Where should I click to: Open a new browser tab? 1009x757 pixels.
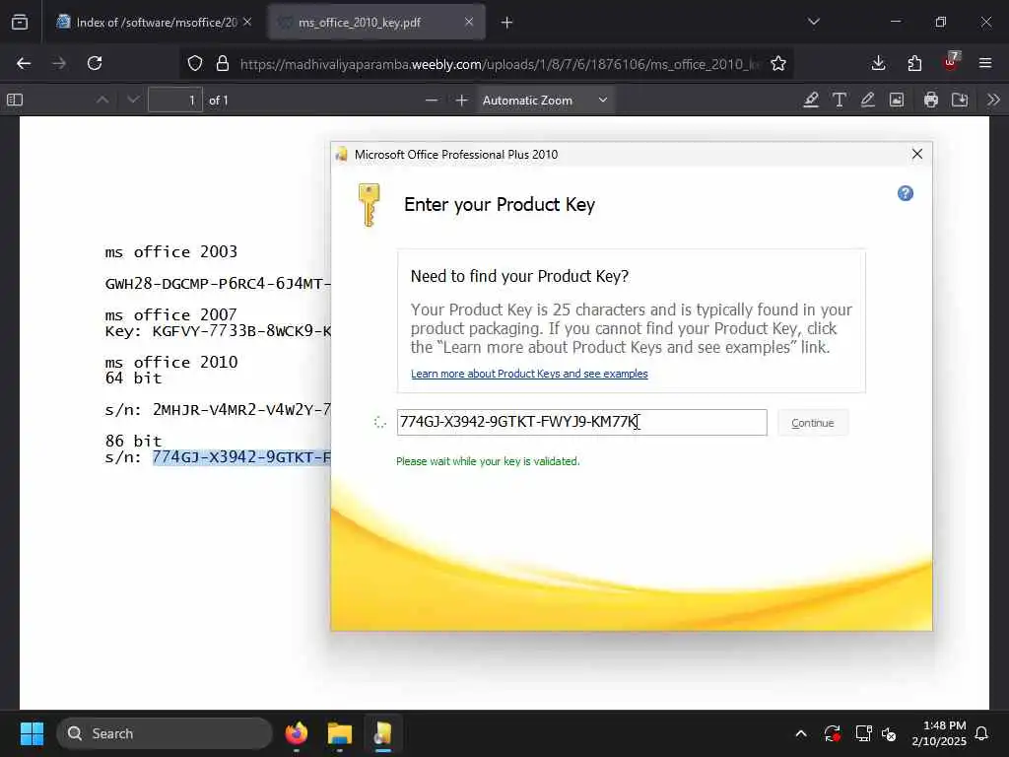(x=507, y=23)
